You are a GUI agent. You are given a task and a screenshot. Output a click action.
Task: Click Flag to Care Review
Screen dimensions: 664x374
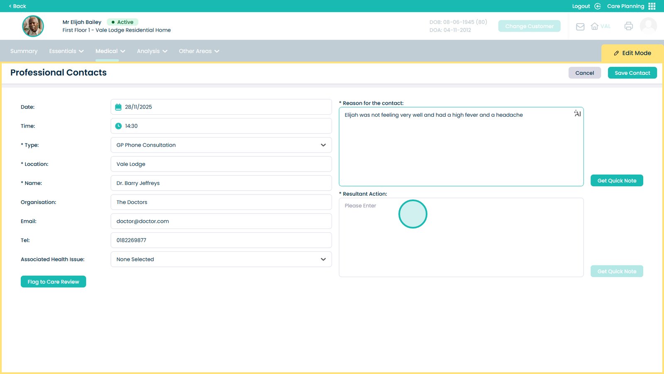pyautogui.click(x=53, y=282)
